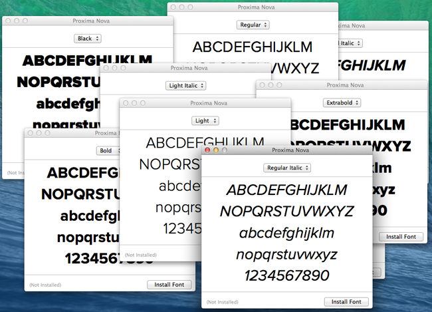The width and height of the screenshot is (432, 312).
Task: Close the Light font preview window
Action: coord(124,103)
